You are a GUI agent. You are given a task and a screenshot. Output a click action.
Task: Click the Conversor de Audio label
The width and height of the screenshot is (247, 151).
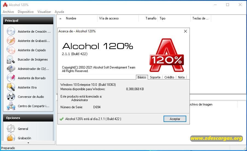31,96
